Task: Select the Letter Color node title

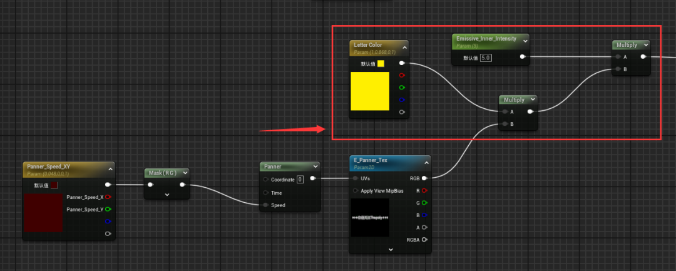Action: 368,45
